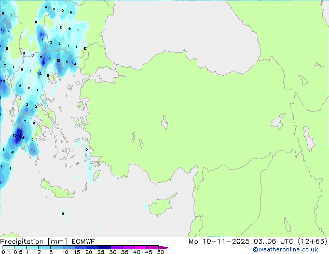Click the 'Precipitation' title text
329x254 pixels.
coord(22,242)
